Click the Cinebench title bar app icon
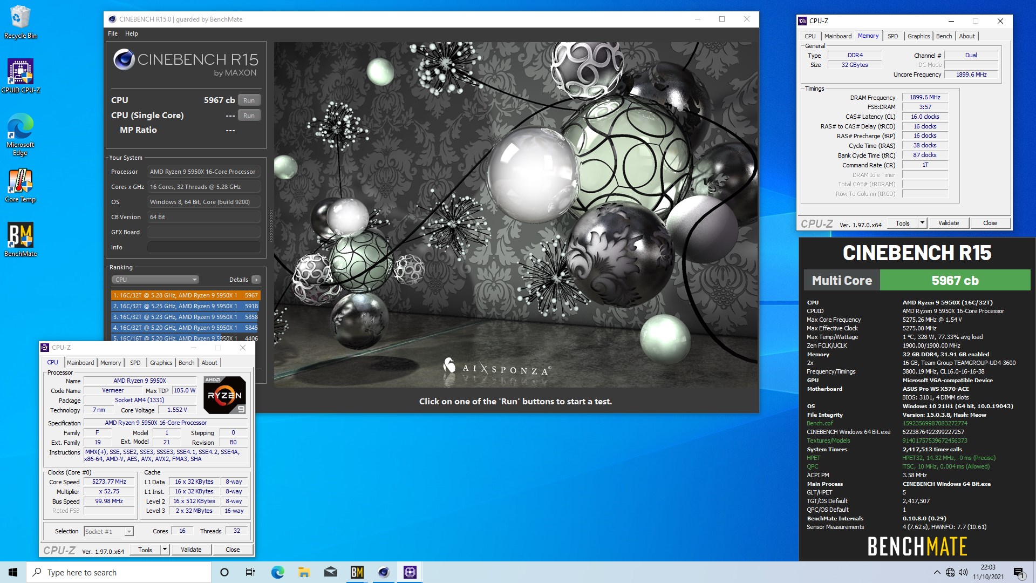 [x=112, y=19]
